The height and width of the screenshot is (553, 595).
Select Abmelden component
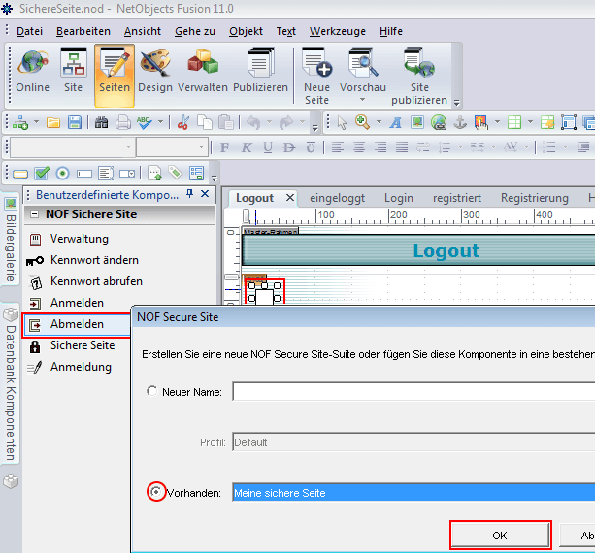(x=77, y=324)
